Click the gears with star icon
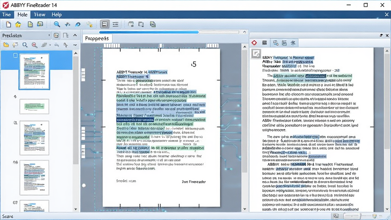Viewport: 391px width, 220px height. (89, 24)
